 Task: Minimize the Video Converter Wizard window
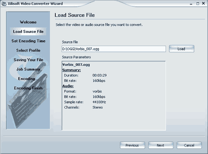coord(191,4)
